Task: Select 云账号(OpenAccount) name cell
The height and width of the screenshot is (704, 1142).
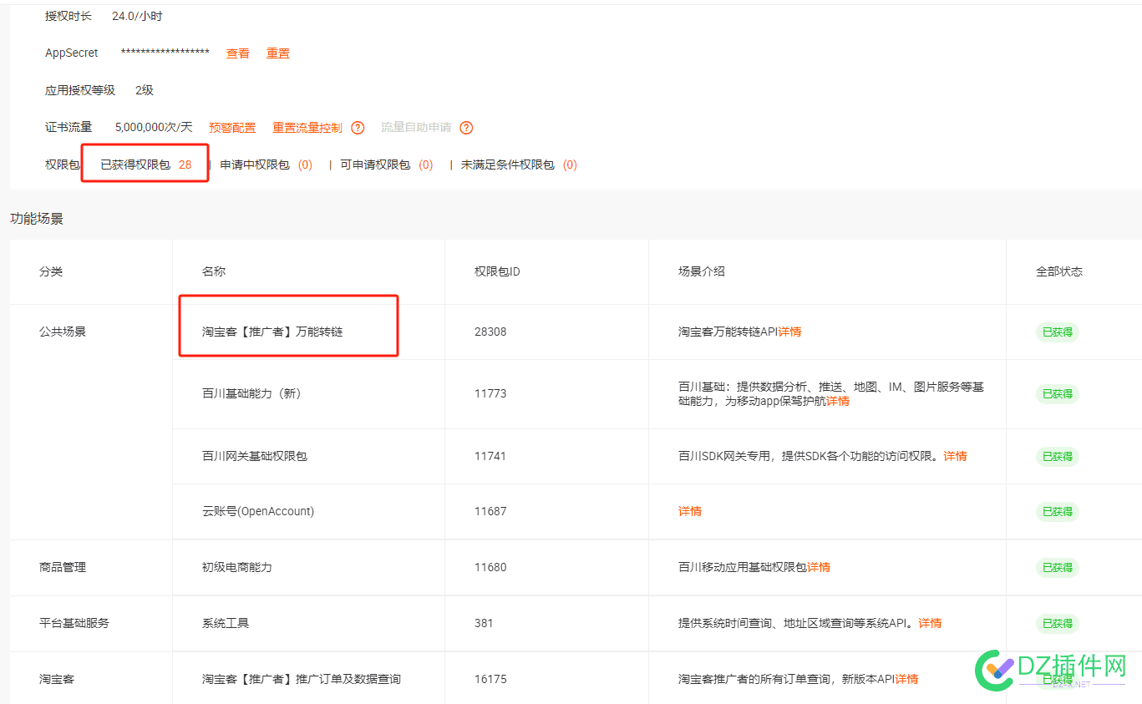Action: click(x=258, y=511)
